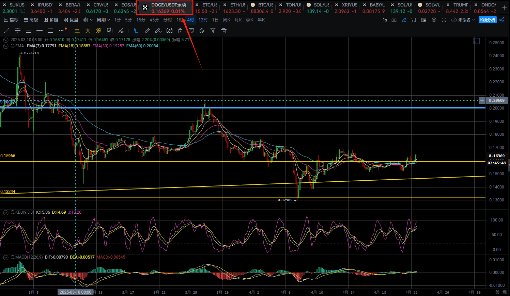Select the 1日 timeframe

pos(215,20)
